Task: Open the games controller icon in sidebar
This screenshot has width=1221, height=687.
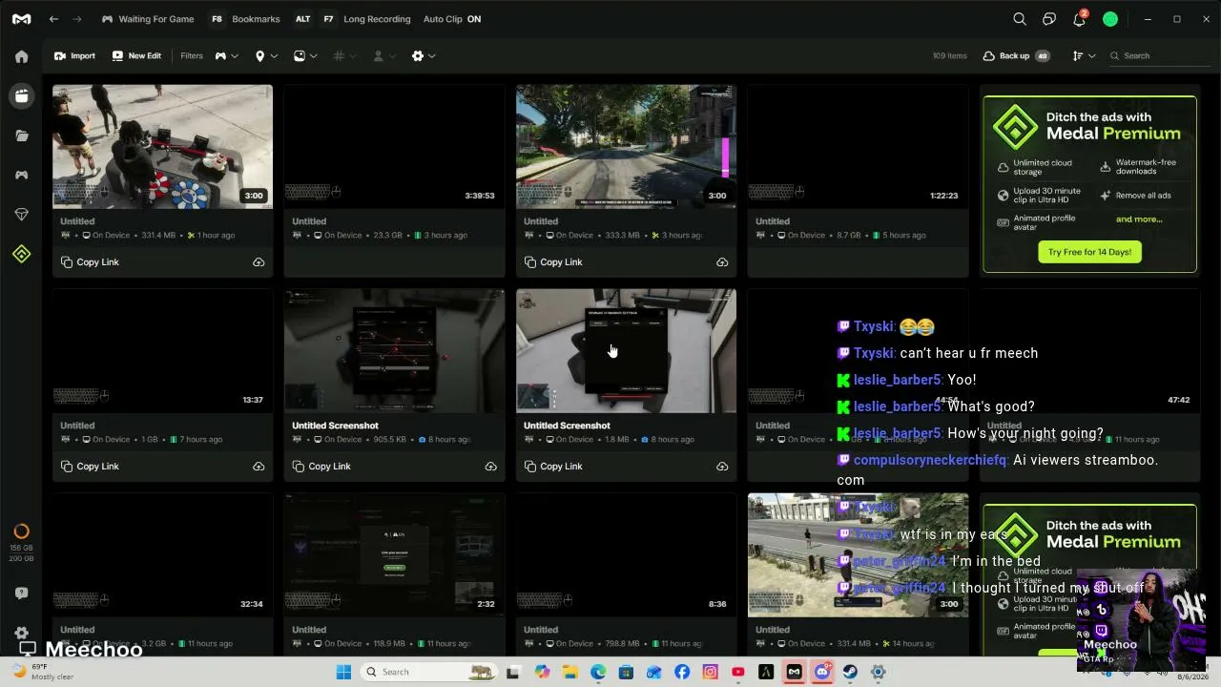Action: tap(21, 175)
